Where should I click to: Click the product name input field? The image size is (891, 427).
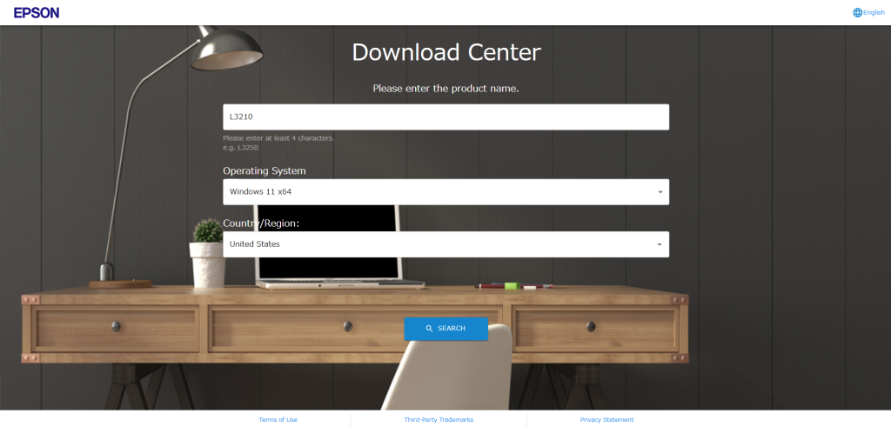pos(446,117)
